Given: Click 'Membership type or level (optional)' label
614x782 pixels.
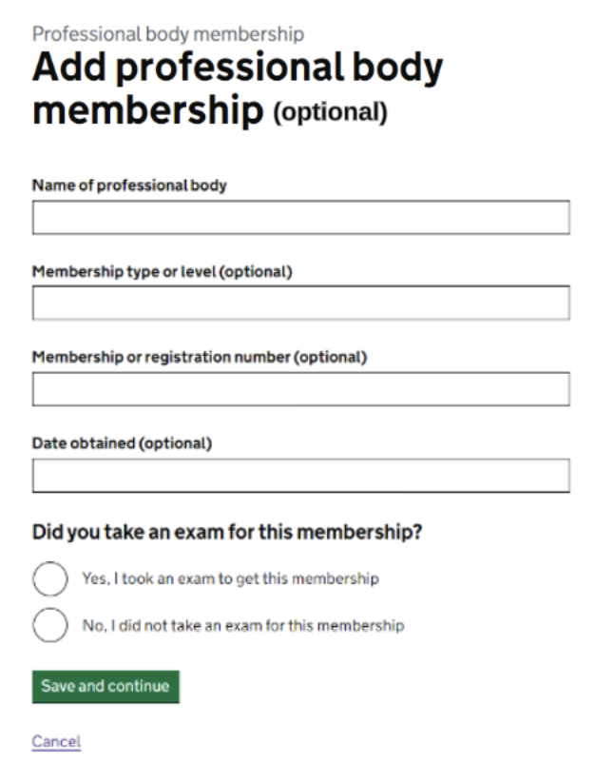Looking at the screenshot, I should tap(162, 271).
